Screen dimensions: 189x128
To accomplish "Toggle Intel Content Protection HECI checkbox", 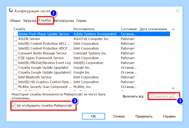I will (15, 43).
